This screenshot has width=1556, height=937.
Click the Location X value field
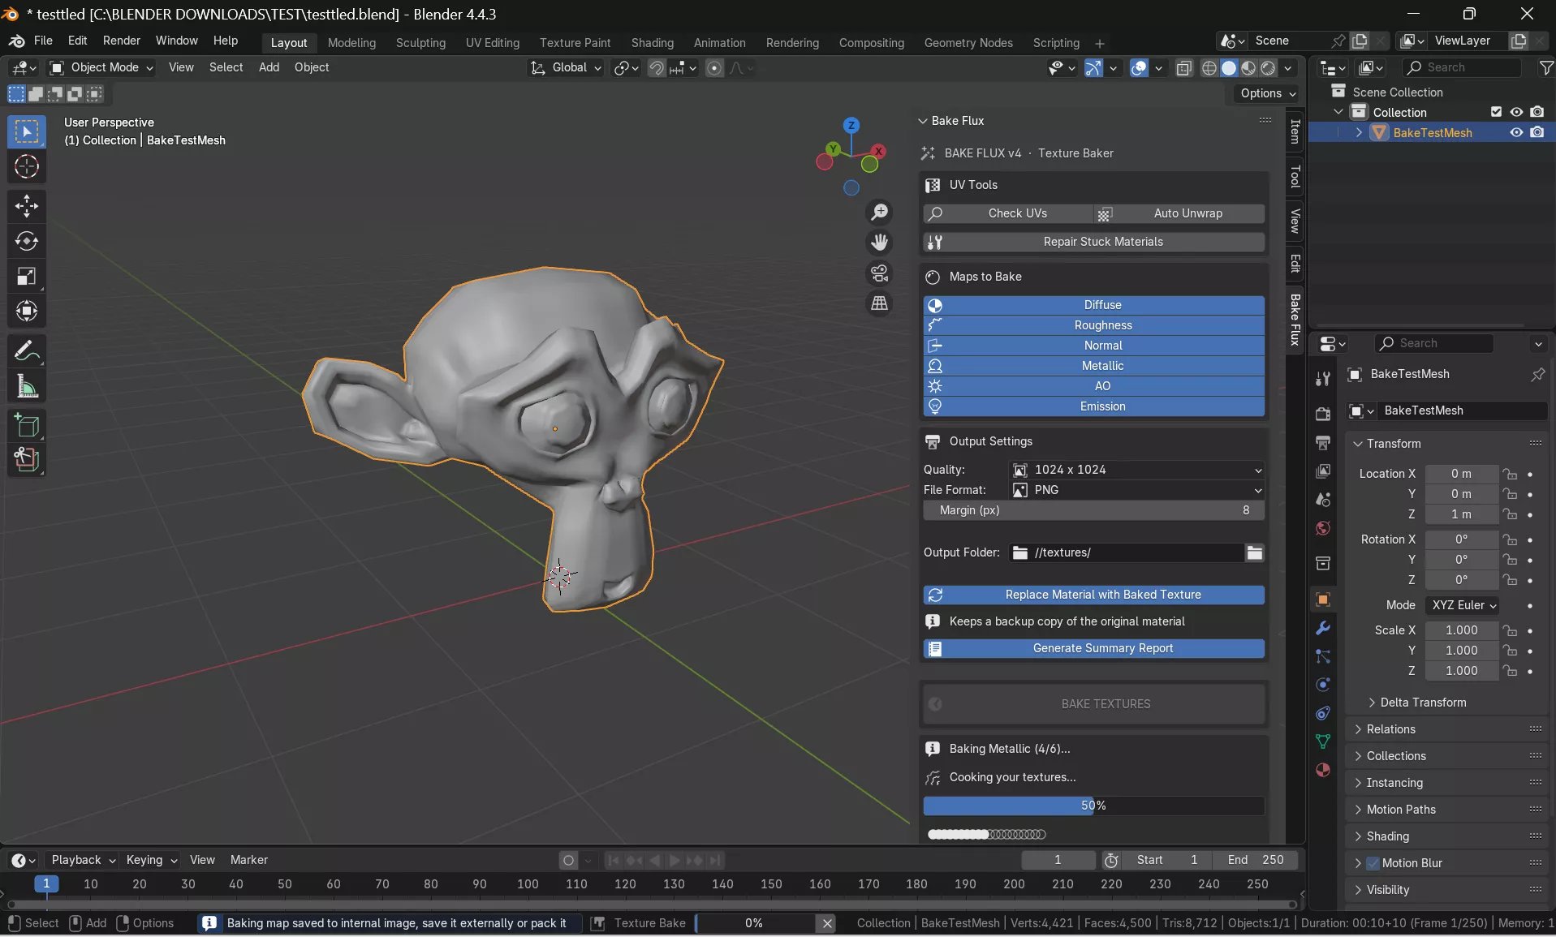(x=1461, y=475)
